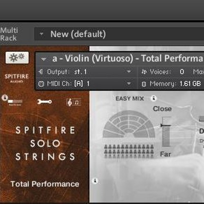204x204 pixels.
Task: Click the Voices count value 0
Action: point(182,71)
